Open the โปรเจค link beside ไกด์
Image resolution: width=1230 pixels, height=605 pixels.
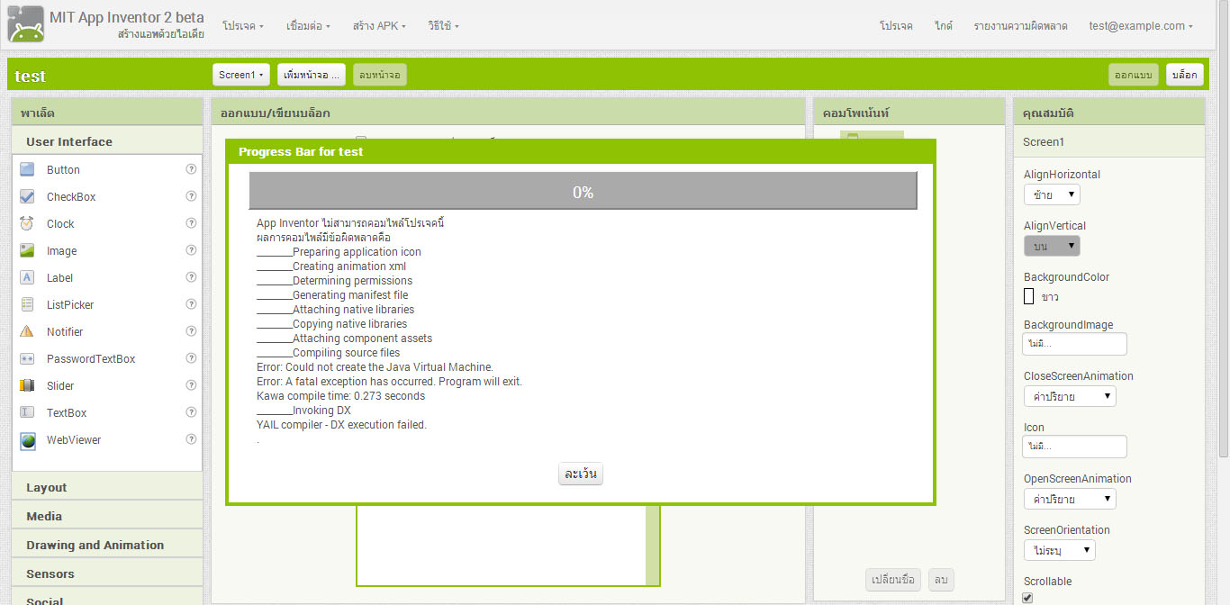(x=896, y=26)
